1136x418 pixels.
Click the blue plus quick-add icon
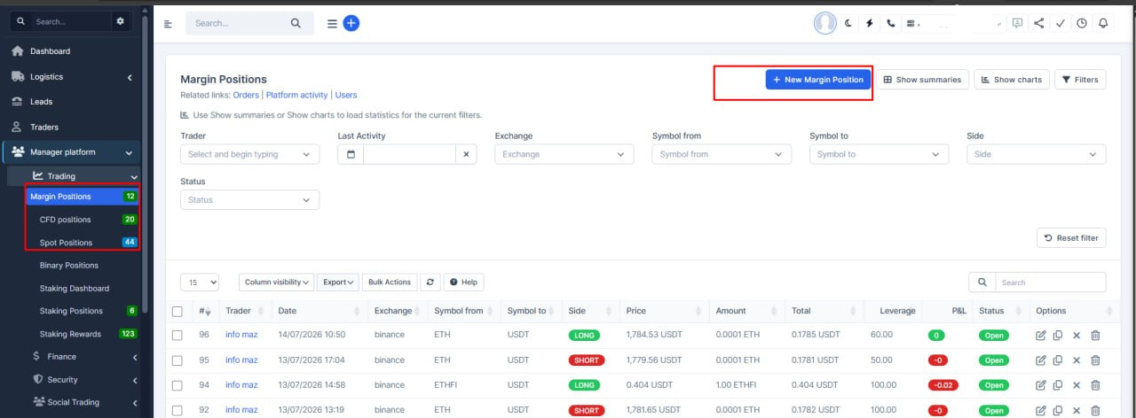click(351, 24)
